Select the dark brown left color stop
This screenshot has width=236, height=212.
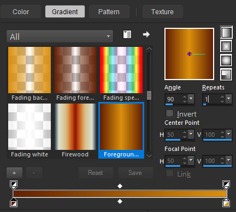pyautogui.click(x=14, y=203)
